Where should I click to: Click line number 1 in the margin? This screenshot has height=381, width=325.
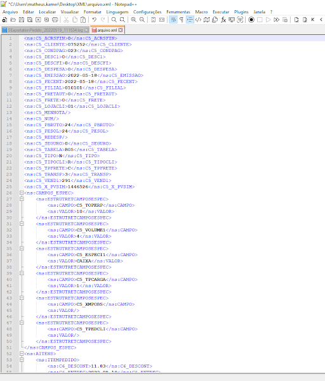[10, 38]
